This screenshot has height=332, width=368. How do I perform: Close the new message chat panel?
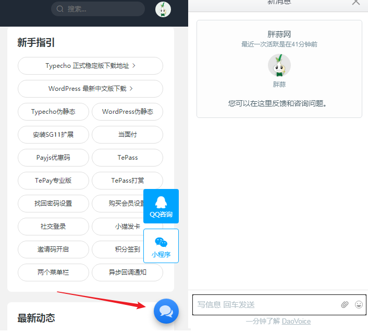(355, 2)
